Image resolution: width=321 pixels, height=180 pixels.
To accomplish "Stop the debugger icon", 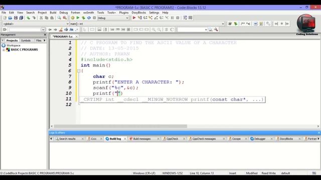I will [x=178, y=18].
